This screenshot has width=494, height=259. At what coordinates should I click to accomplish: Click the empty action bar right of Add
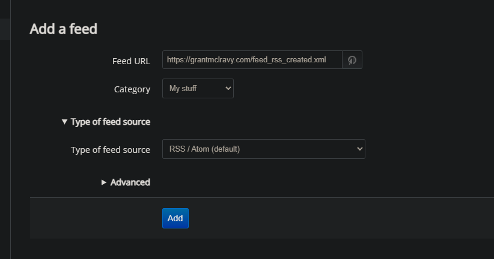(337, 218)
